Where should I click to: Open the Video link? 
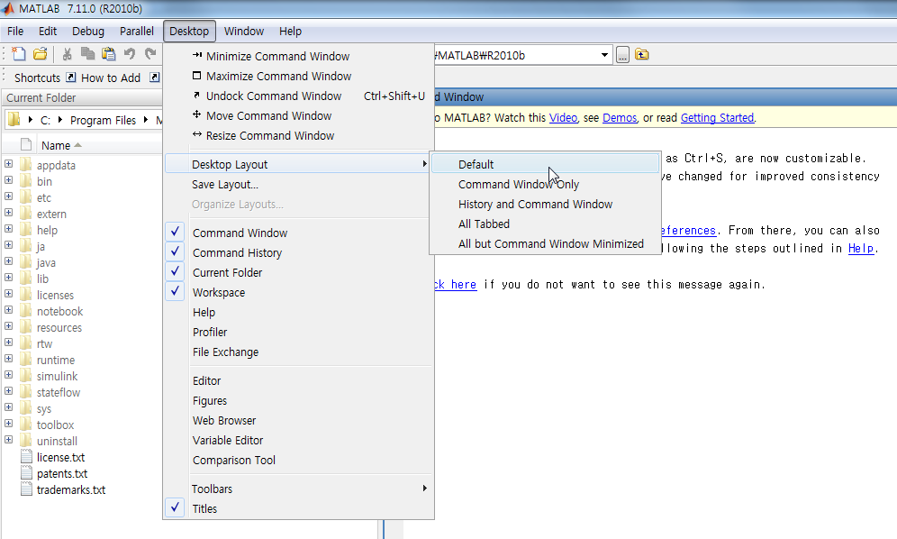(x=563, y=117)
